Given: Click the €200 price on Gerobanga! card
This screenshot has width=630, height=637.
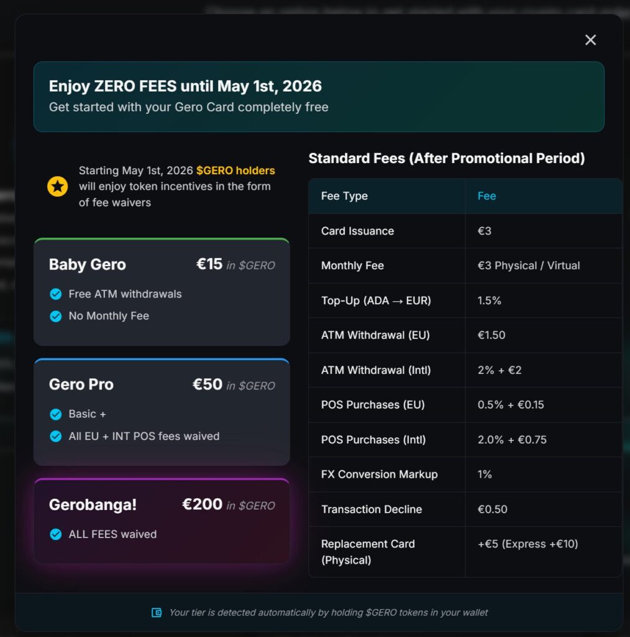Looking at the screenshot, I should click(202, 504).
